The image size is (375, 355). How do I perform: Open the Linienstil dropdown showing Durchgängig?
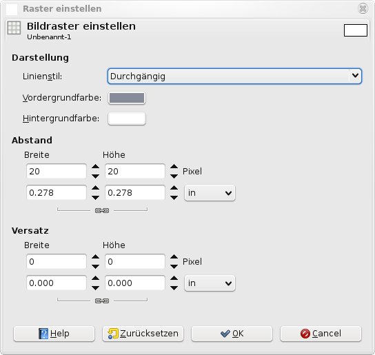click(x=234, y=77)
